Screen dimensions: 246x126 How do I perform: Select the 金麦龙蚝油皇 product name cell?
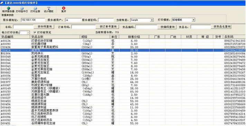[x=40, y=57]
